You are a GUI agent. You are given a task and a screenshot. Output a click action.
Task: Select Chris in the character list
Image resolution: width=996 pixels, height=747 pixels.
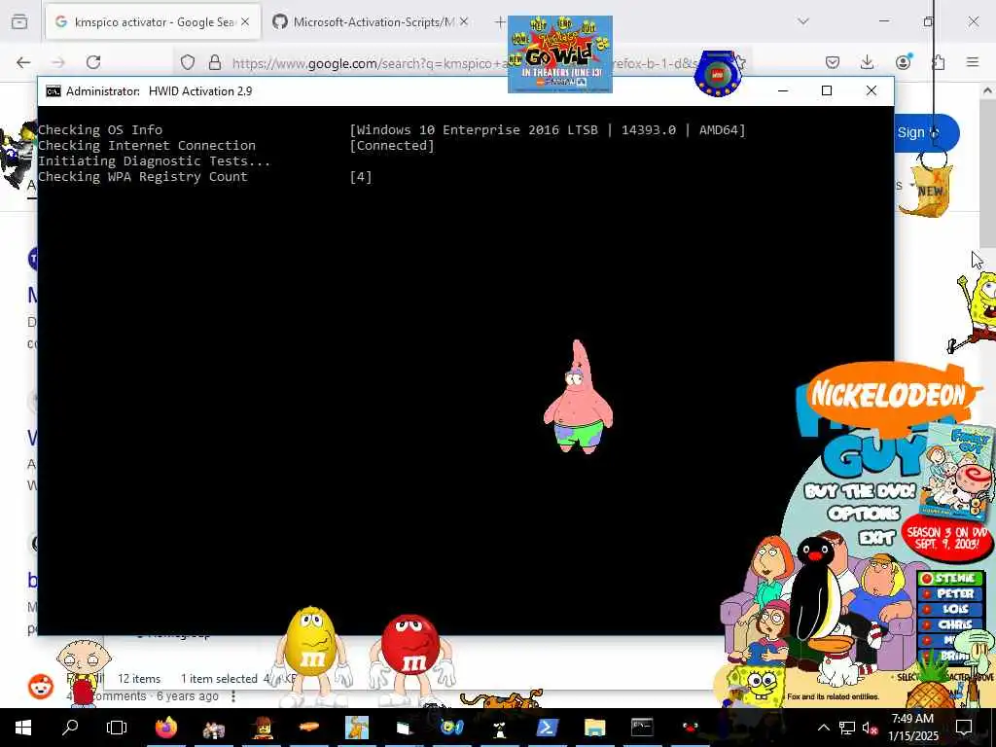[950, 624]
